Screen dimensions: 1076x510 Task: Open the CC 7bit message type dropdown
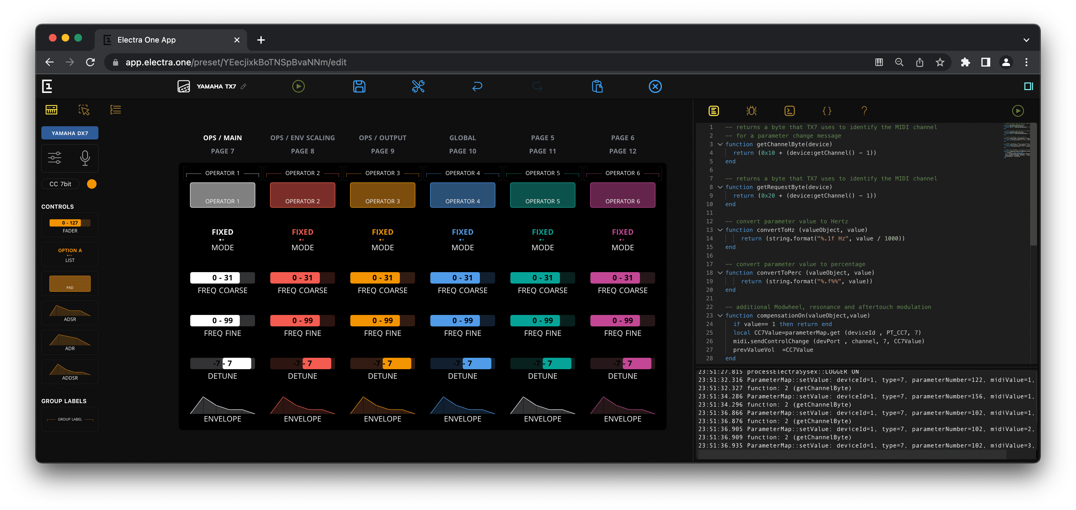61,184
